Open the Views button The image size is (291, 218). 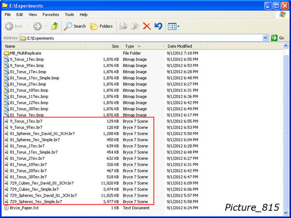click(x=172, y=26)
